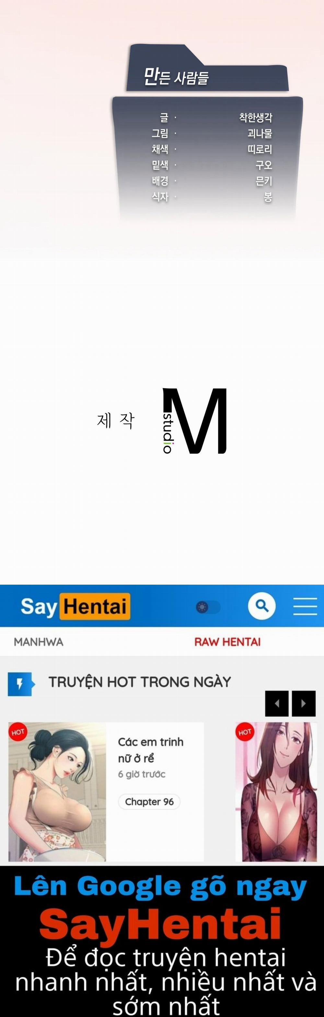
Task: Click the TRUYỆN HOT TRONG NGÀY heading
Action: point(140,682)
